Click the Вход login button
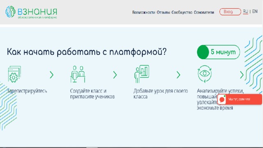Screen dimensions: 263x148 (x=230, y=12)
